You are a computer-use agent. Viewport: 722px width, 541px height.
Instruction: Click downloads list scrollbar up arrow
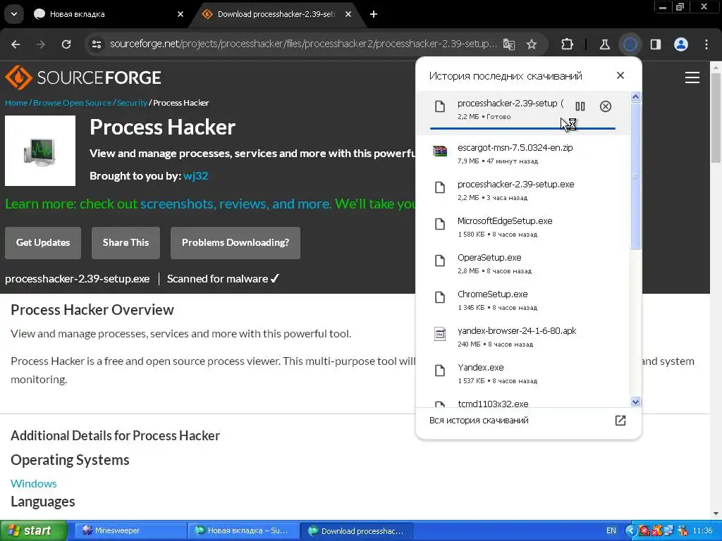pyautogui.click(x=635, y=97)
